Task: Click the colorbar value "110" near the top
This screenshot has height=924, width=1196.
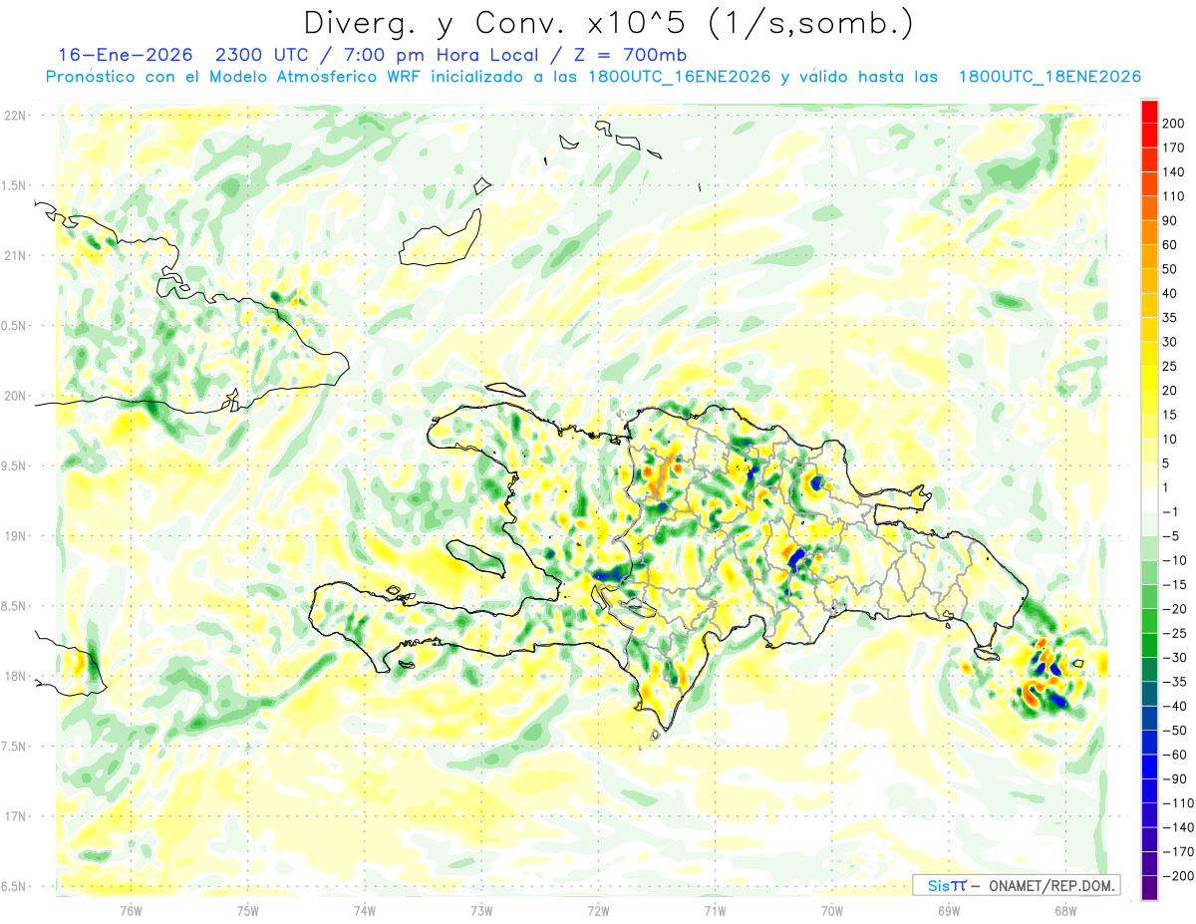Action: pos(1173,196)
